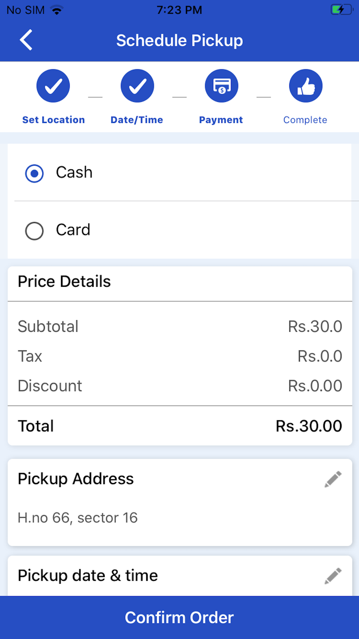Tap the Wi-Fi icon in status bar
Image resolution: width=359 pixels, height=639 pixels.
(57, 10)
